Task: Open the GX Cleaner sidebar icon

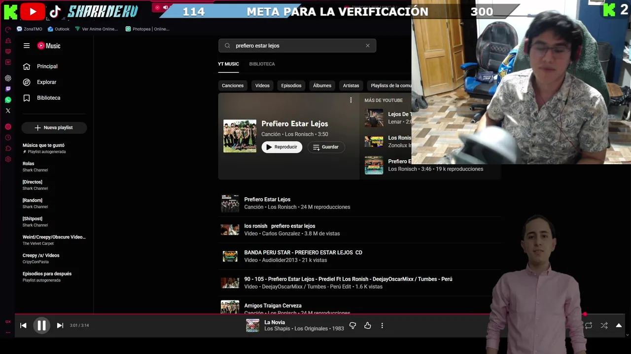Action: (x=8, y=40)
